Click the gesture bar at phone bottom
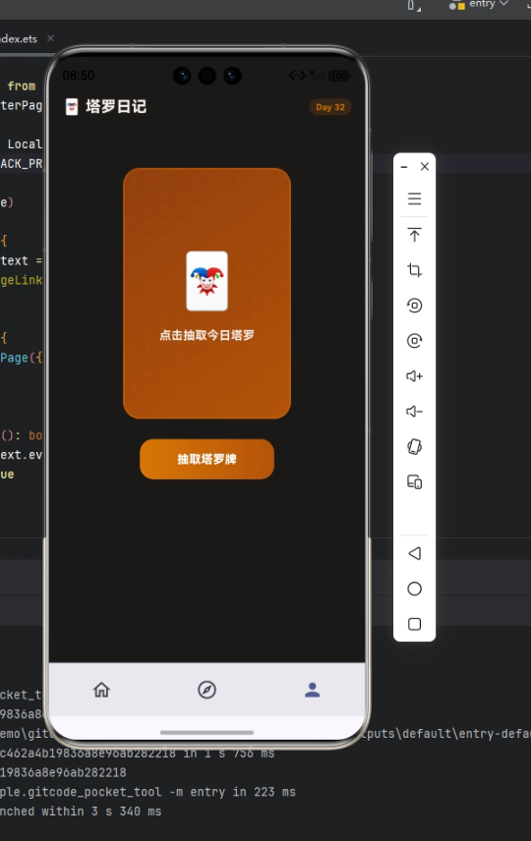 (x=206, y=732)
